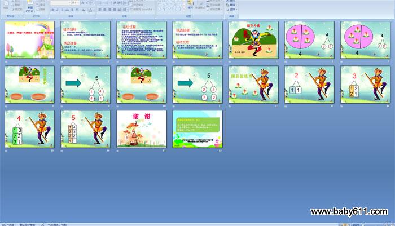Screen dimensions: 395x226
Task: Toggle Text Shadow formatting
Action: tap(72, 10)
